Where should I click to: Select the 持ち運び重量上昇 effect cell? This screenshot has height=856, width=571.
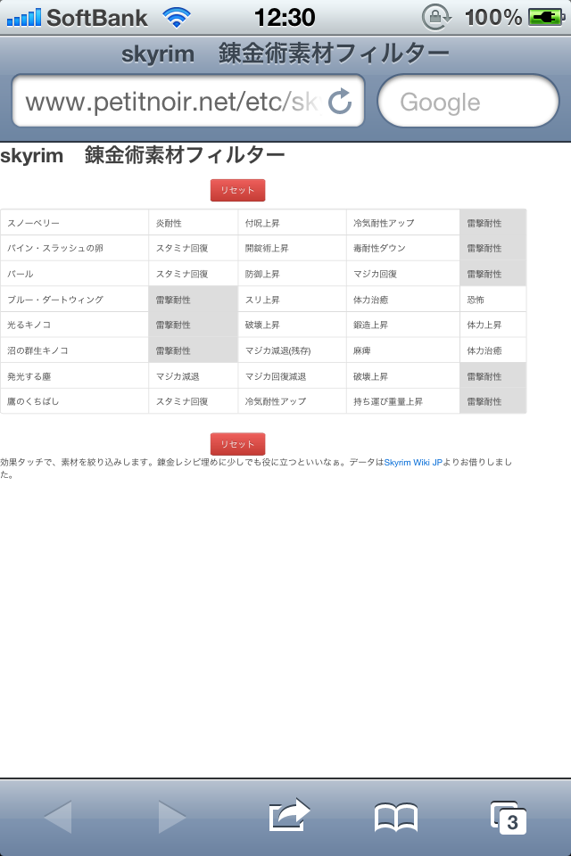tap(403, 400)
